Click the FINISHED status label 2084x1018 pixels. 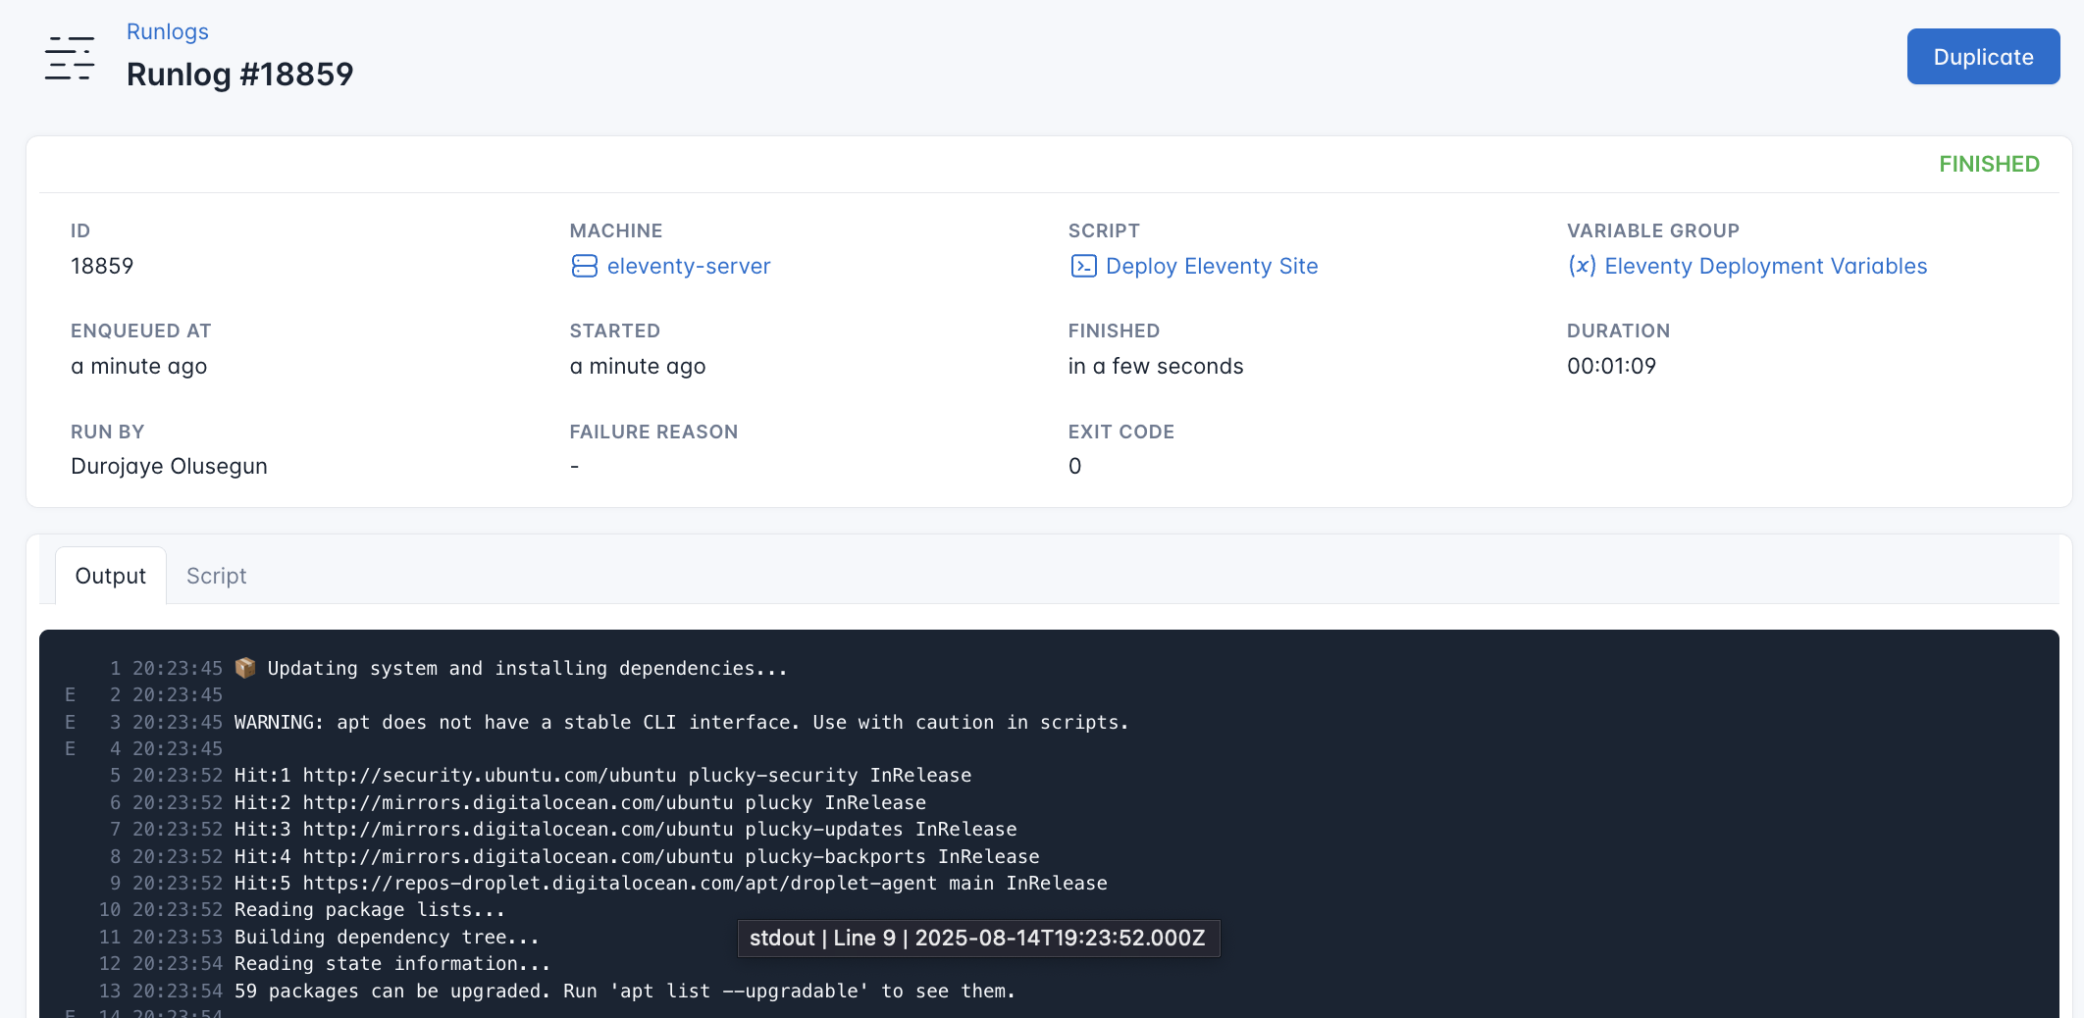coord(1989,164)
